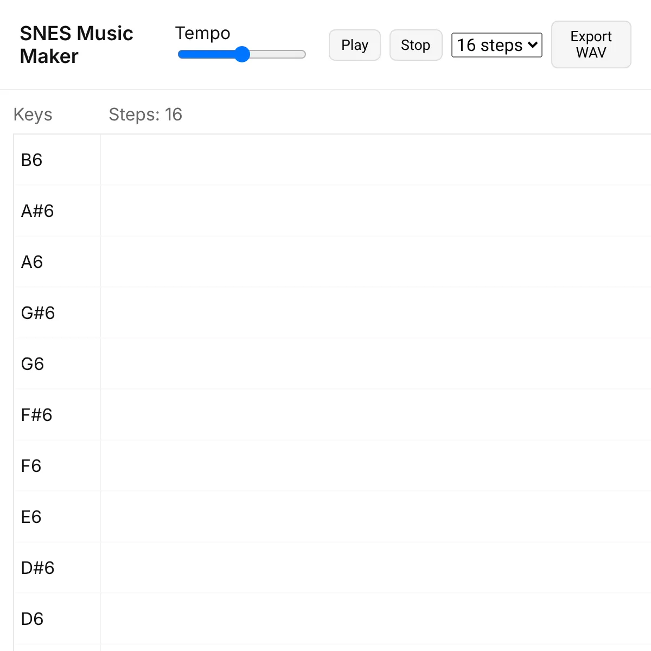Screen dimensions: 651x651
Task: Click the Export WAV button
Action: point(591,44)
